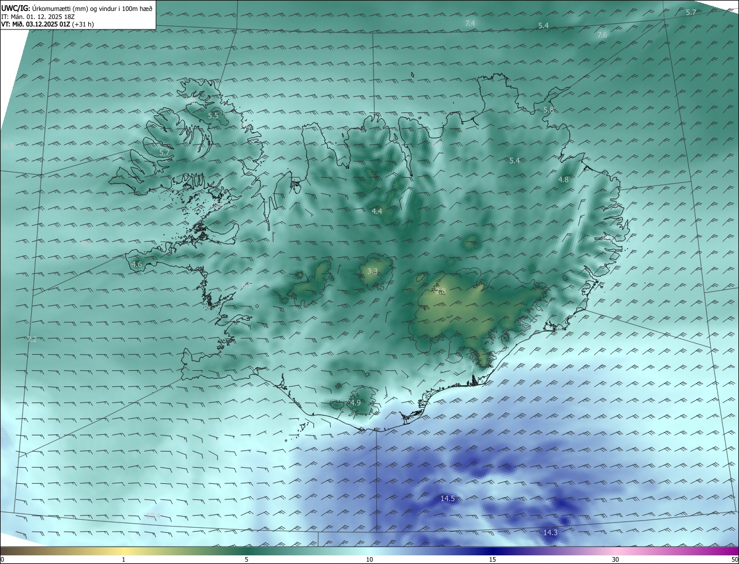
Task: Click the 7.4 value at the top edge
Action: 469,23
